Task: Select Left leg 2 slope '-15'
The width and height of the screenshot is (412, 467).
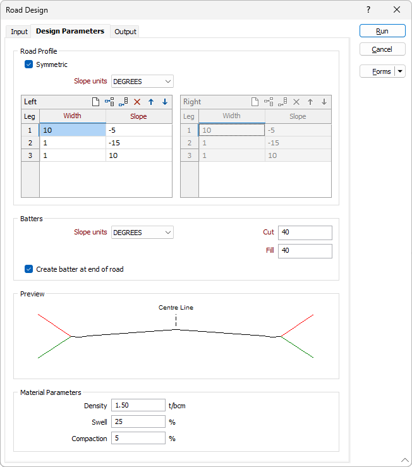Action: click(x=139, y=143)
